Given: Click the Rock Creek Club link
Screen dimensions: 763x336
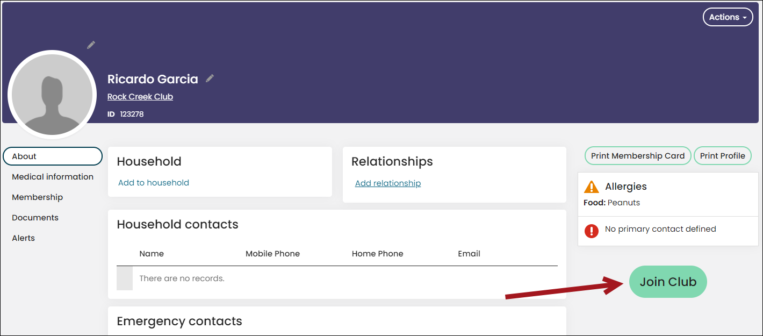Looking at the screenshot, I should 140,97.
